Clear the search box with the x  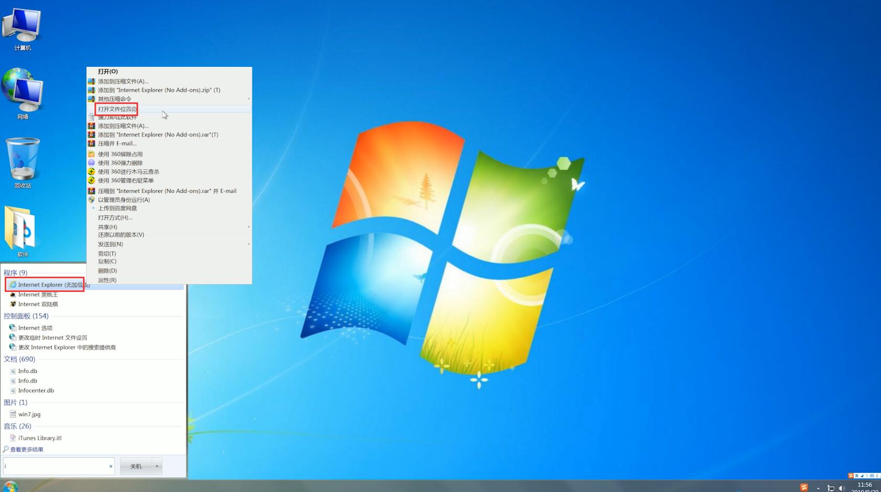click(x=111, y=466)
